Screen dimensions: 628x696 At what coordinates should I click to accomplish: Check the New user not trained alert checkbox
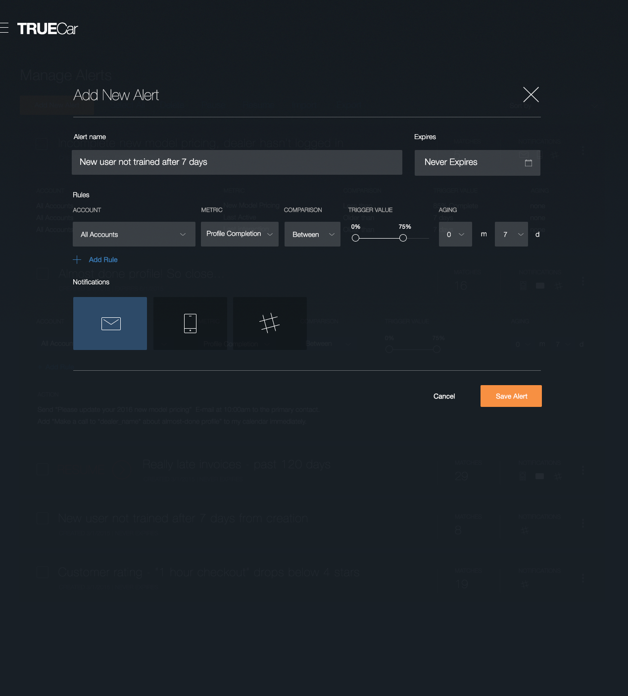pyautogui.click(x=42, y=518)
